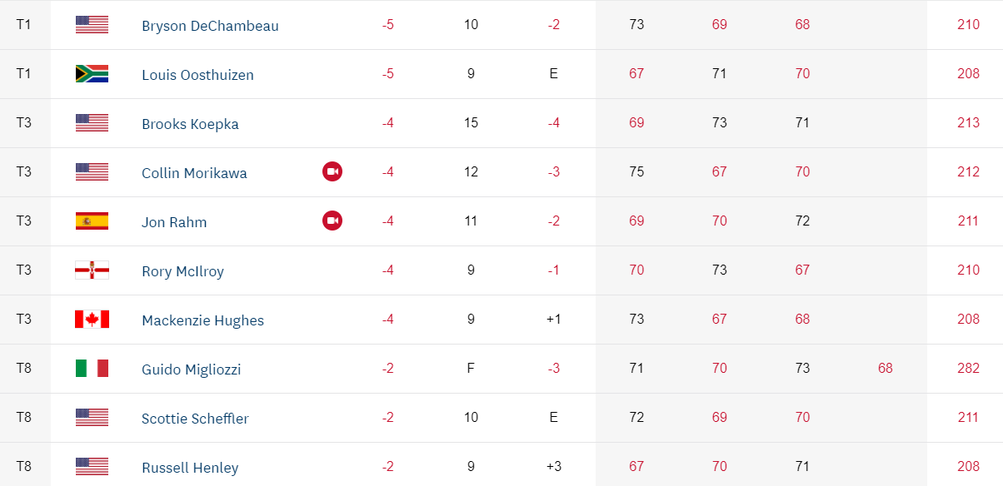
Task: Open Bryson DeChambeau's player profile
Action: coord(210,26)
